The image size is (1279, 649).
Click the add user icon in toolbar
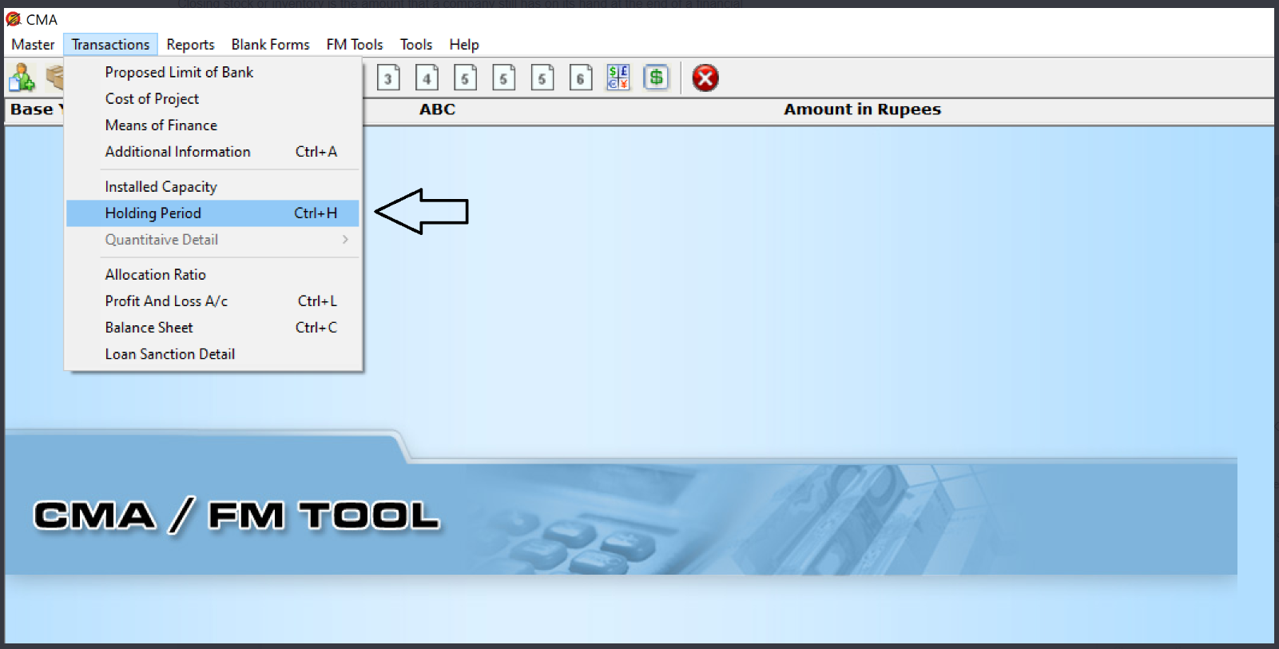pyautogui.click(x=22, y=78)
